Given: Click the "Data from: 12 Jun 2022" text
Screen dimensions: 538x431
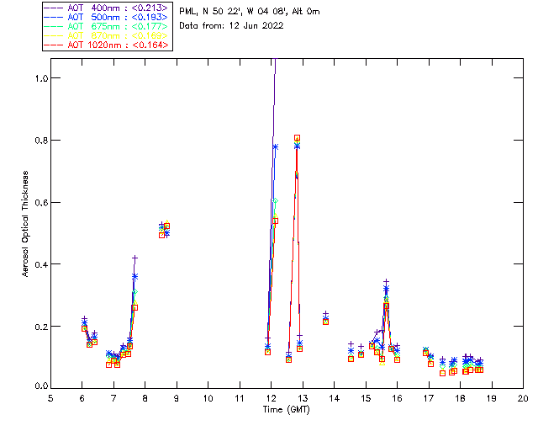Looking at the screenshot, I should pos(231,26).
